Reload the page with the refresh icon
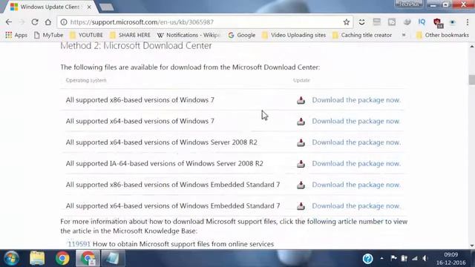The image size is (475, 267). [35, 22]
